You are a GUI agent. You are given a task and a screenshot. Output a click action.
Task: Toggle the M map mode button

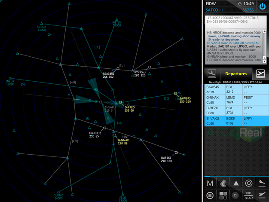point(210,183)
